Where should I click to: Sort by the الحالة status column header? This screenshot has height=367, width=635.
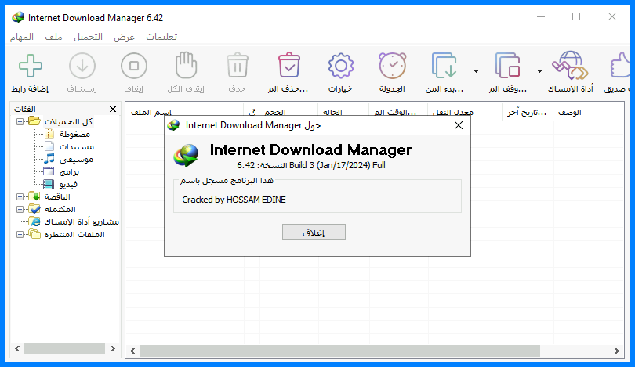click(343, 112)
